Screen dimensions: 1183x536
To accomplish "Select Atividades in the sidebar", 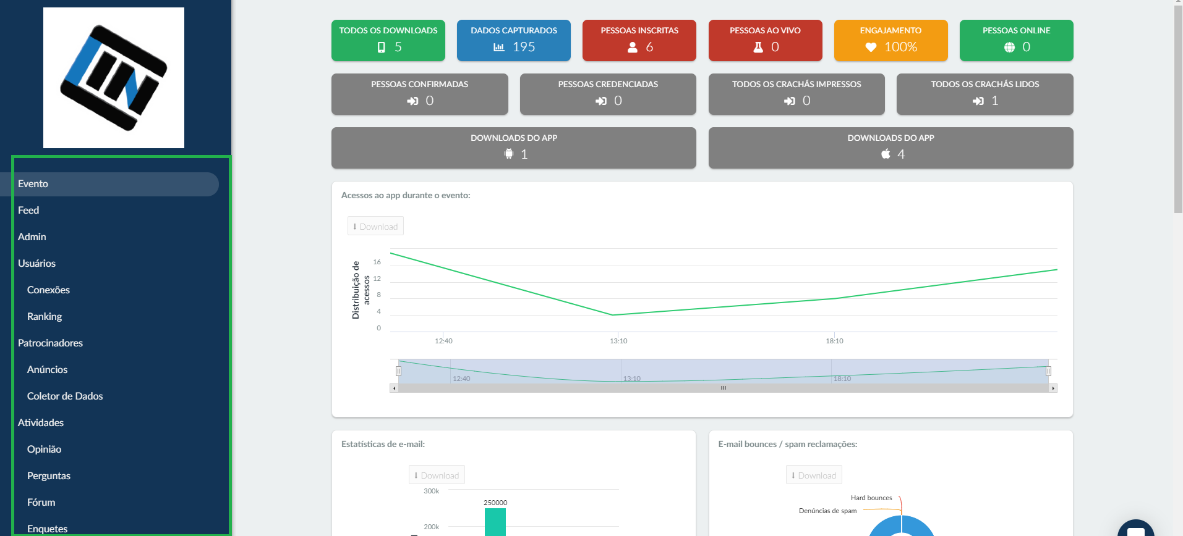I will tap(41, 423).
